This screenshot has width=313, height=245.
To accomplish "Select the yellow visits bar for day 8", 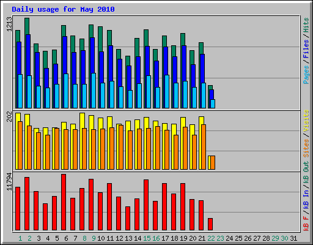I will click(x=82, y=121).
